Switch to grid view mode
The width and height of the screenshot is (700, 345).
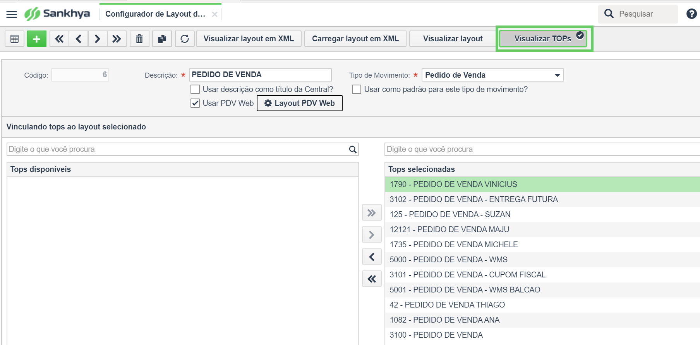coord(15,39)
